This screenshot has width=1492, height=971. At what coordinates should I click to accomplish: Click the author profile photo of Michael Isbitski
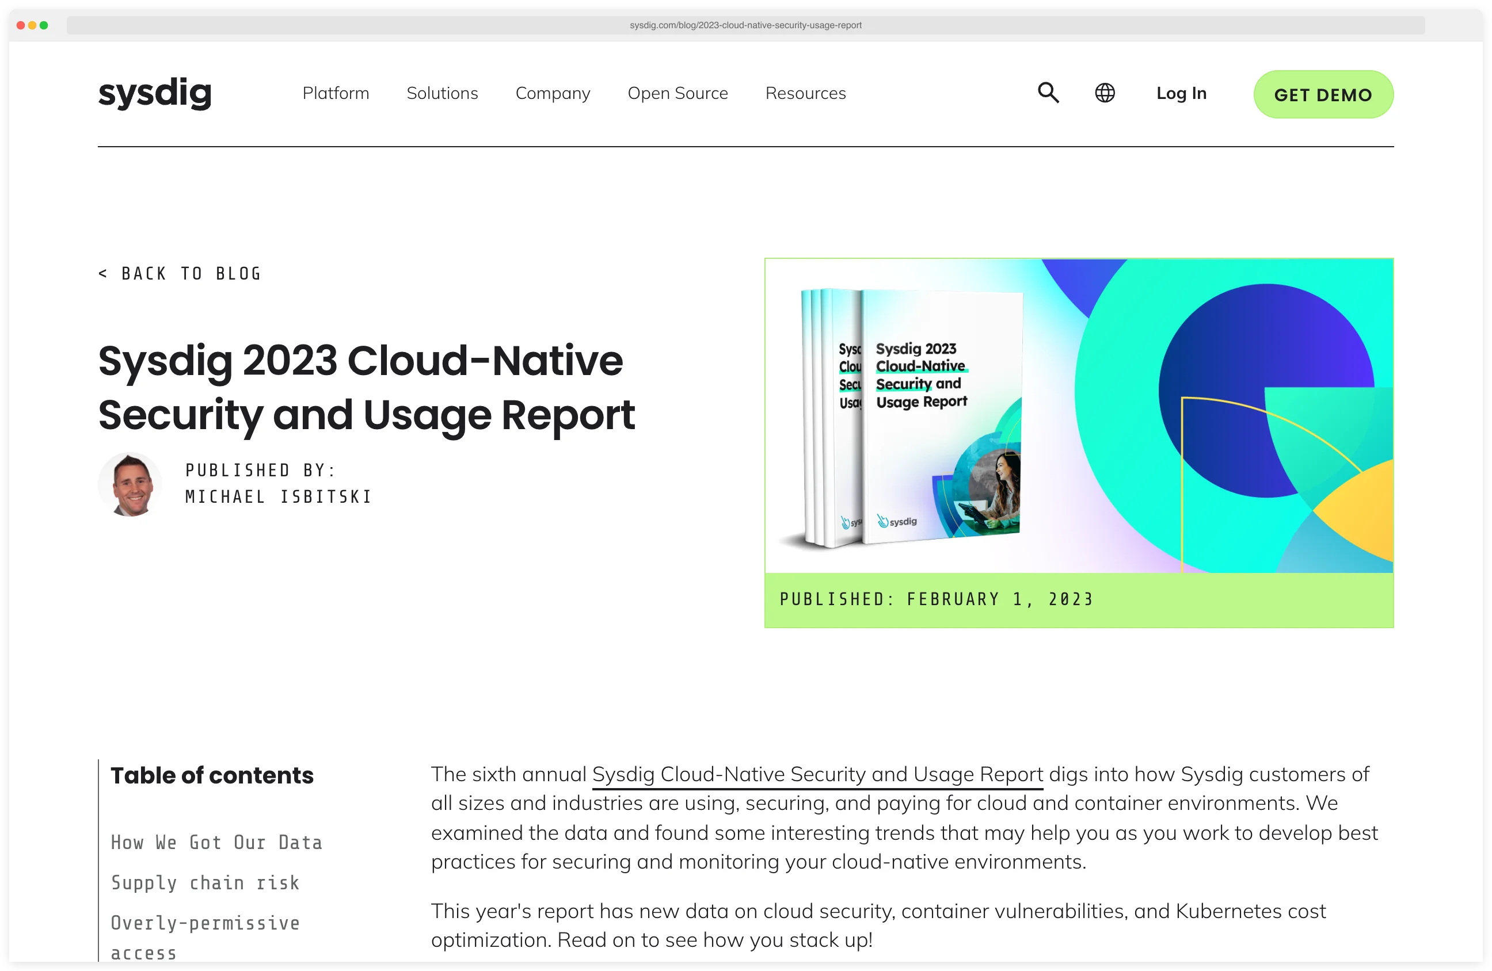(x=131, y=484)
